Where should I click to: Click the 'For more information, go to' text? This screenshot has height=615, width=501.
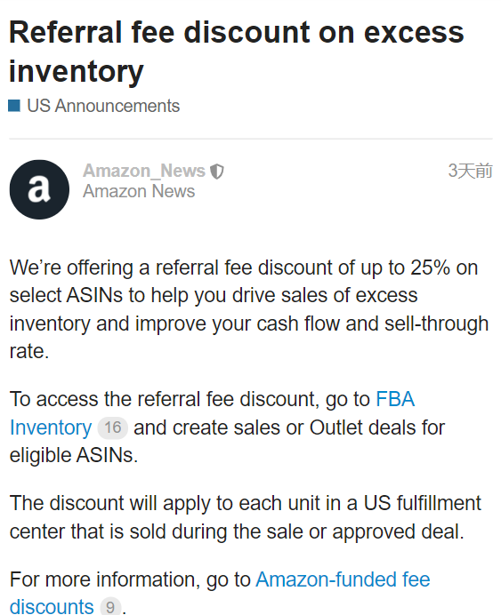click(130, 579)
